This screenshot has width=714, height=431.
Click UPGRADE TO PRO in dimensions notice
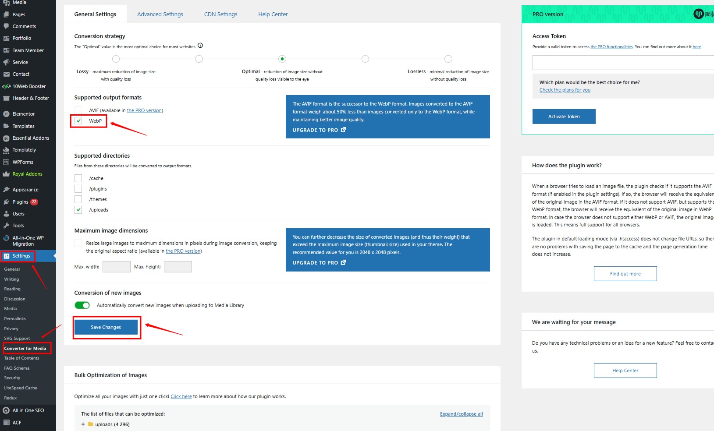[x=320, y=263]
